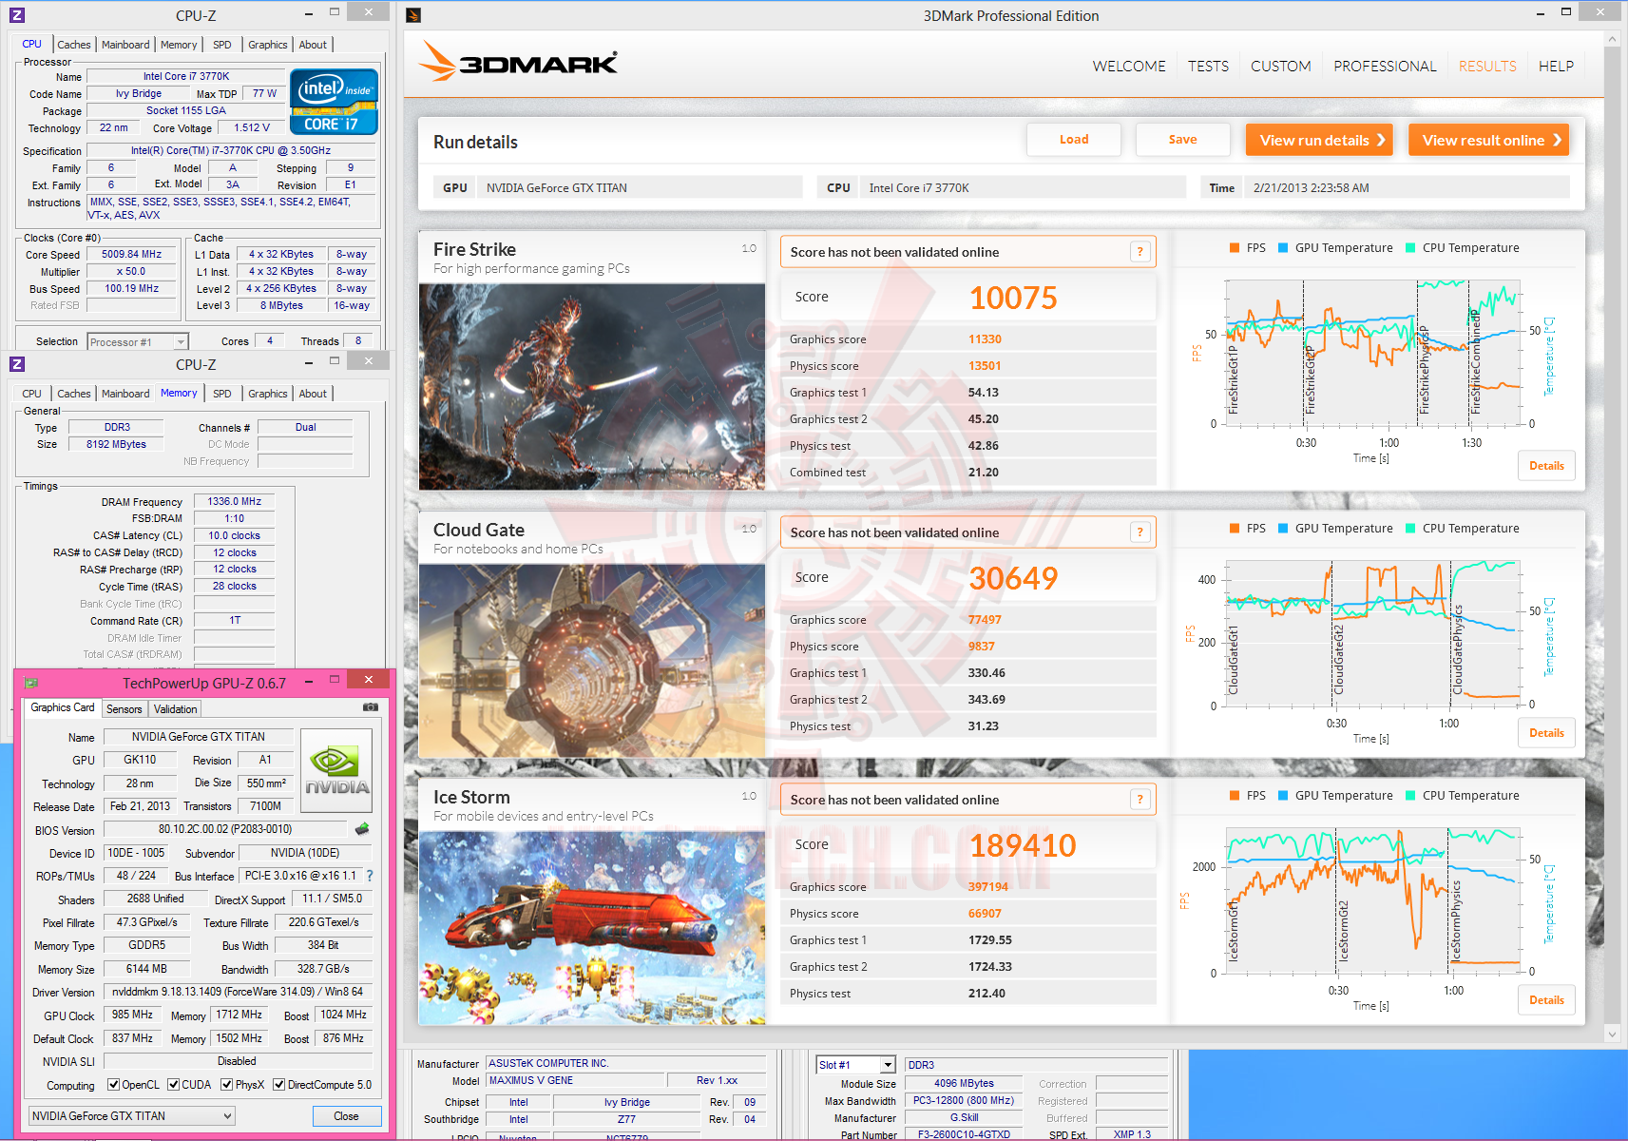1628x1141 pixels.
Task: Click CPU Temperature legend swatch for Ice Storm
Action: (x=1410, y=796)
